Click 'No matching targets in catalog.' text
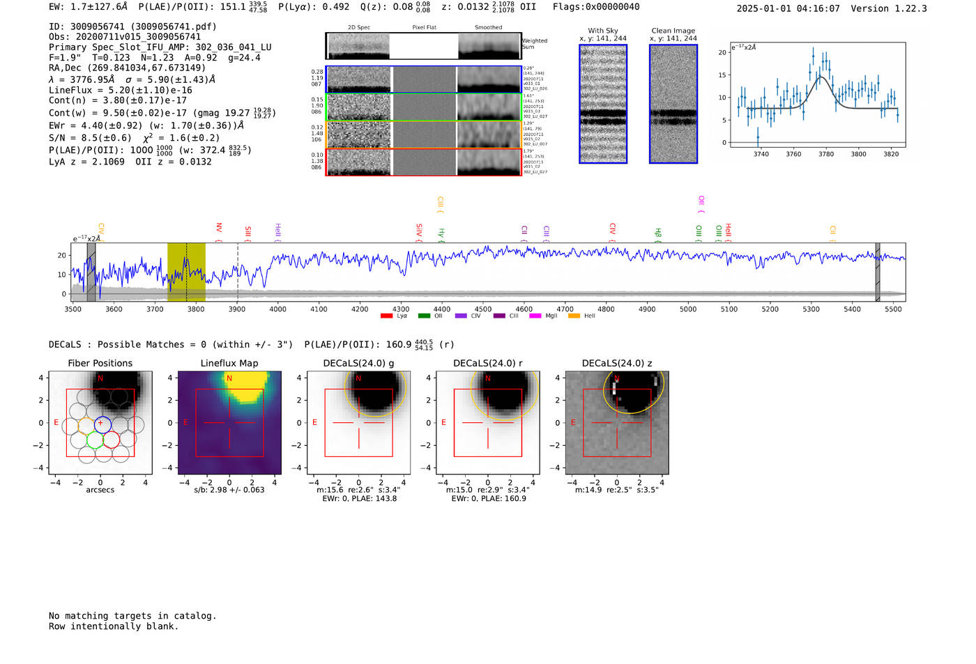976x664 pixels. (x=132, y=616)
